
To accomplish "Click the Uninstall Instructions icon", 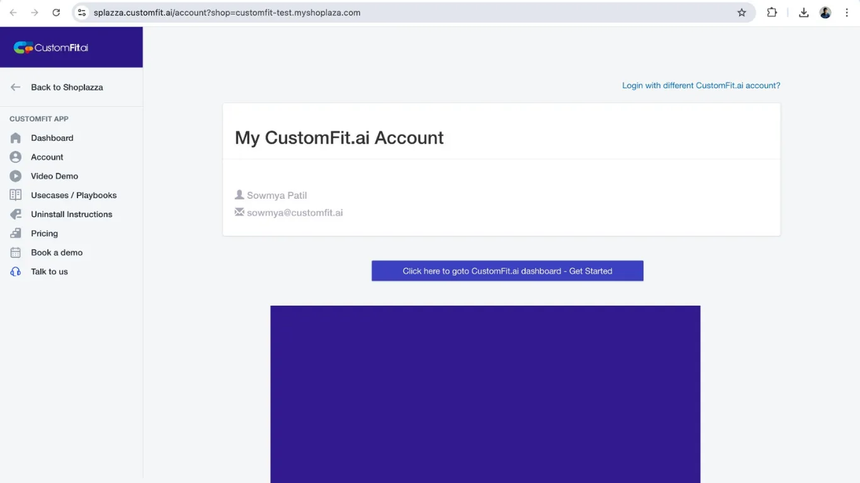I will click(15, 214).
